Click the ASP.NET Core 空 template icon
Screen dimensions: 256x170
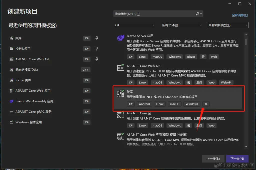pos(120,115)
